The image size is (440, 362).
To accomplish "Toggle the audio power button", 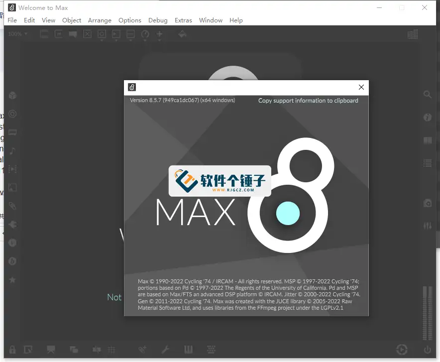I will (x=428, y=350).
